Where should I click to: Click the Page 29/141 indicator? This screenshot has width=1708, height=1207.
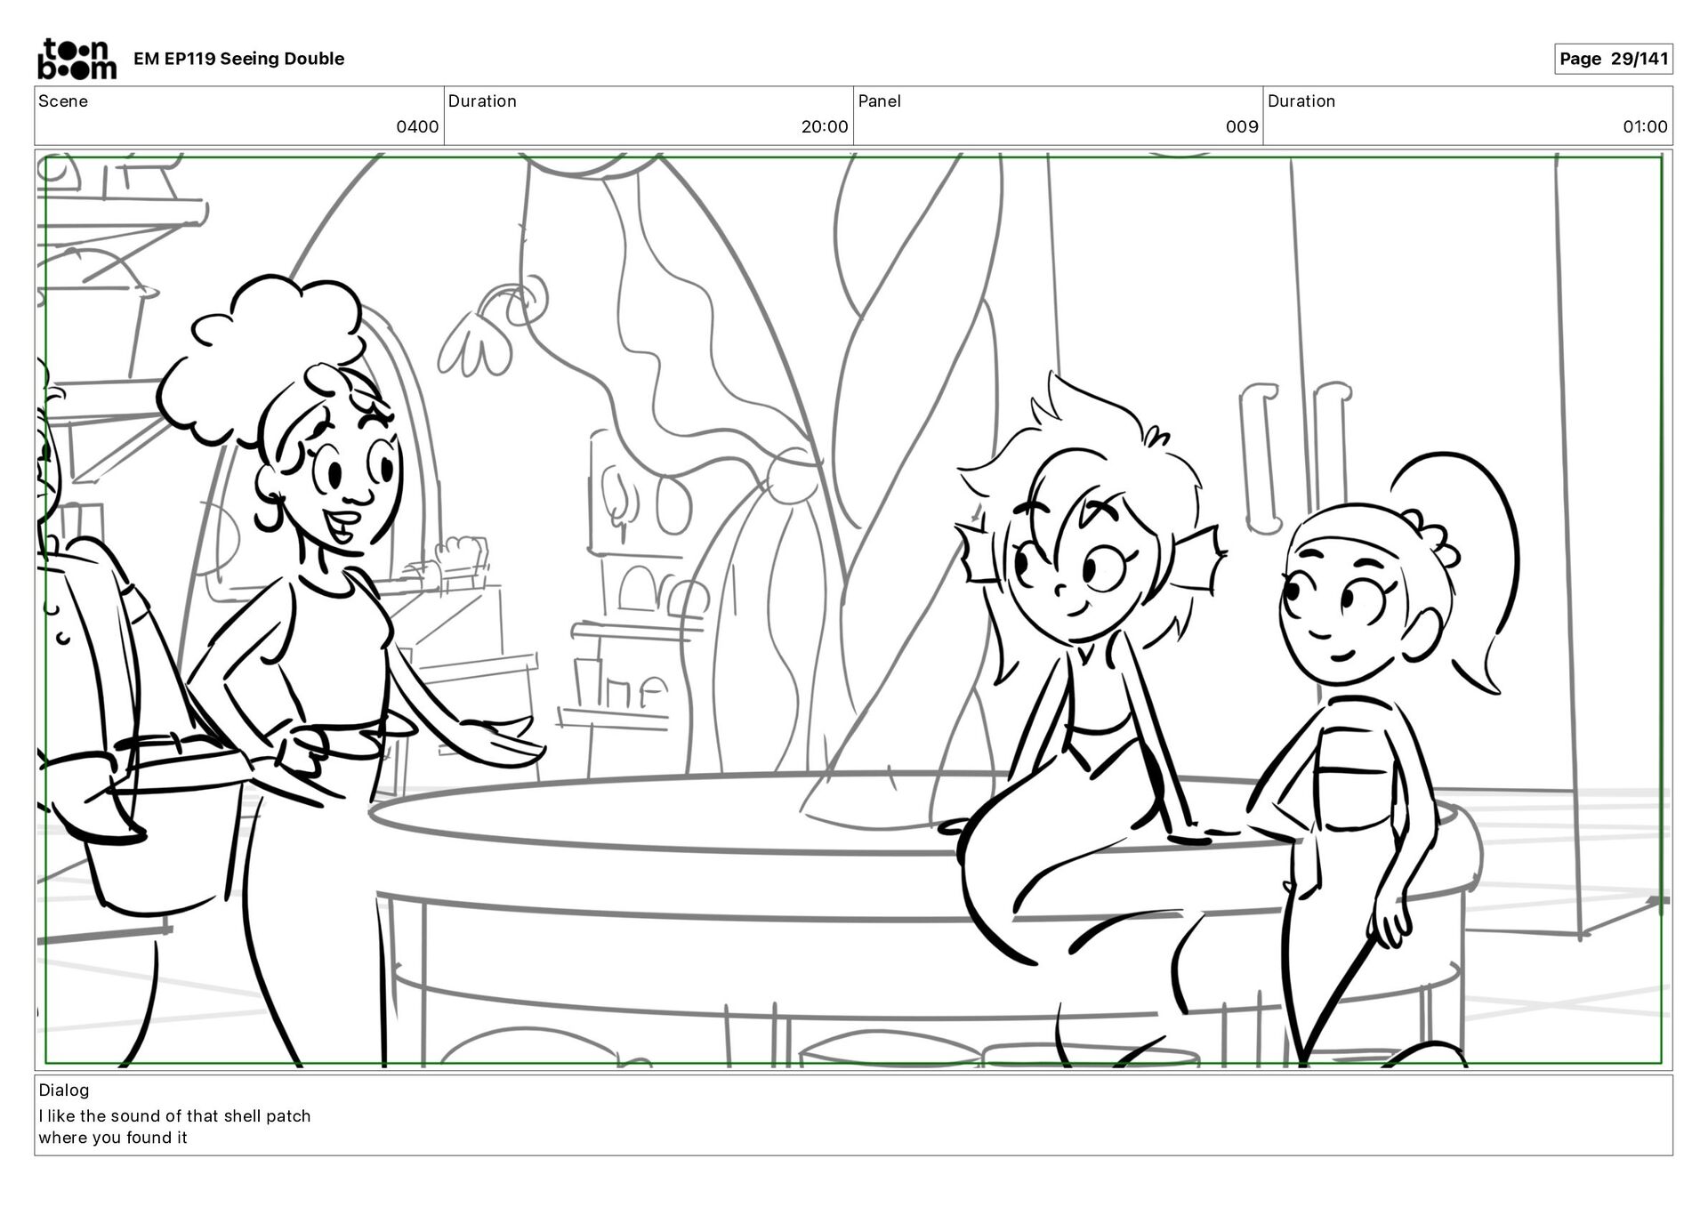1613,59
